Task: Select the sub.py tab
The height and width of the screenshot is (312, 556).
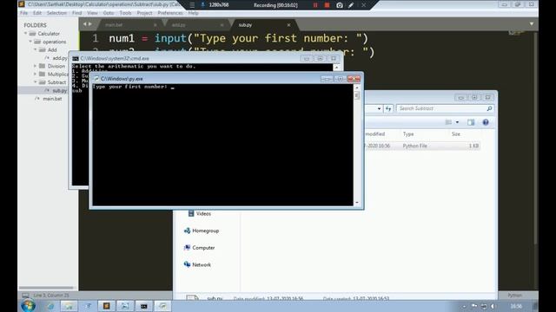Action: [x=245, y=25]
